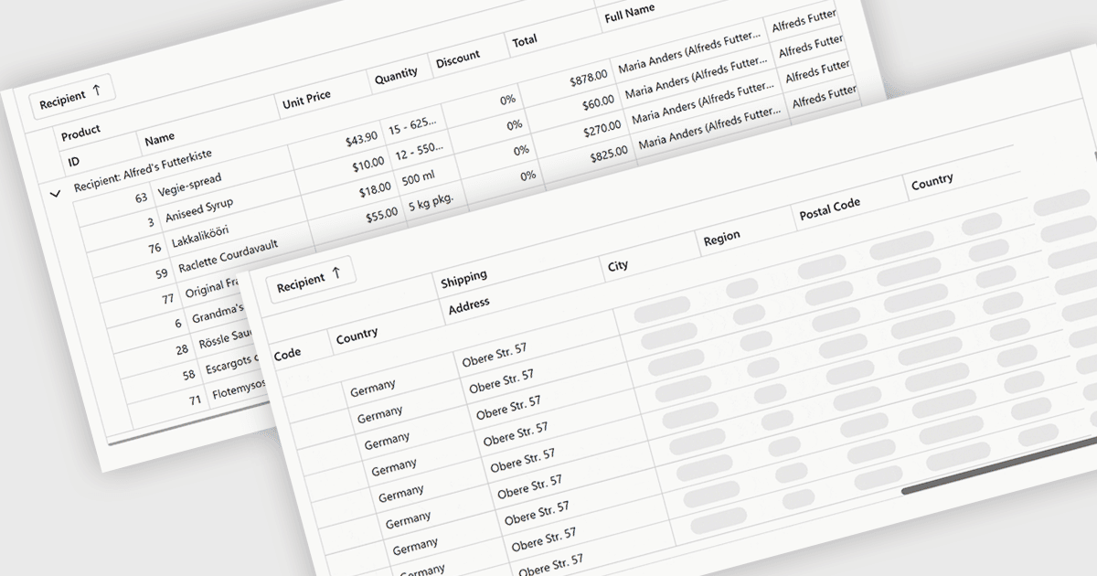The image size is (1097, 576).
Task: Collapse the Recipient: Alfred's Futterkiste group
Action: [55, 194]
